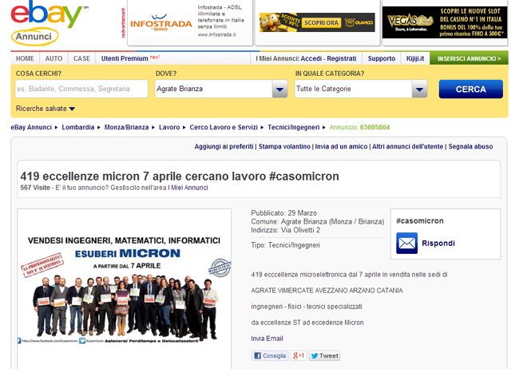This screenshot has height=369, width=519.
Task: Click the I Miei Annunci link under title
Action: pyautogui.click(x=188, y=188)
